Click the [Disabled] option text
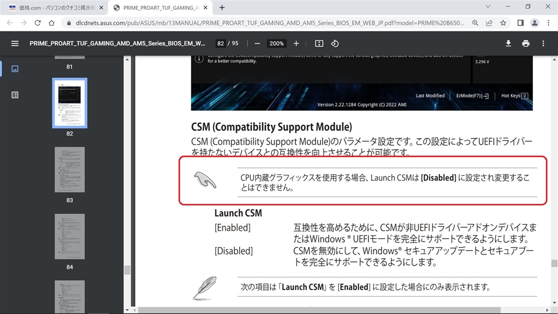558x314 pixels. [233, 251]
